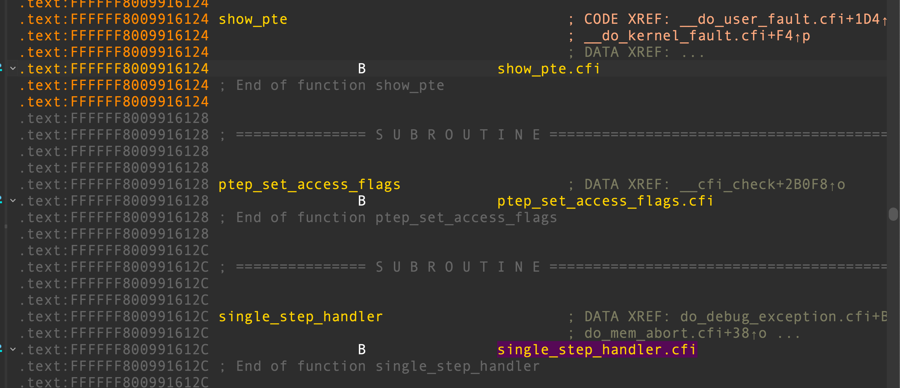The width and height of the screenshot is (900, 388).
Task: Select the show_pte function label
Action: pos(253,19)
